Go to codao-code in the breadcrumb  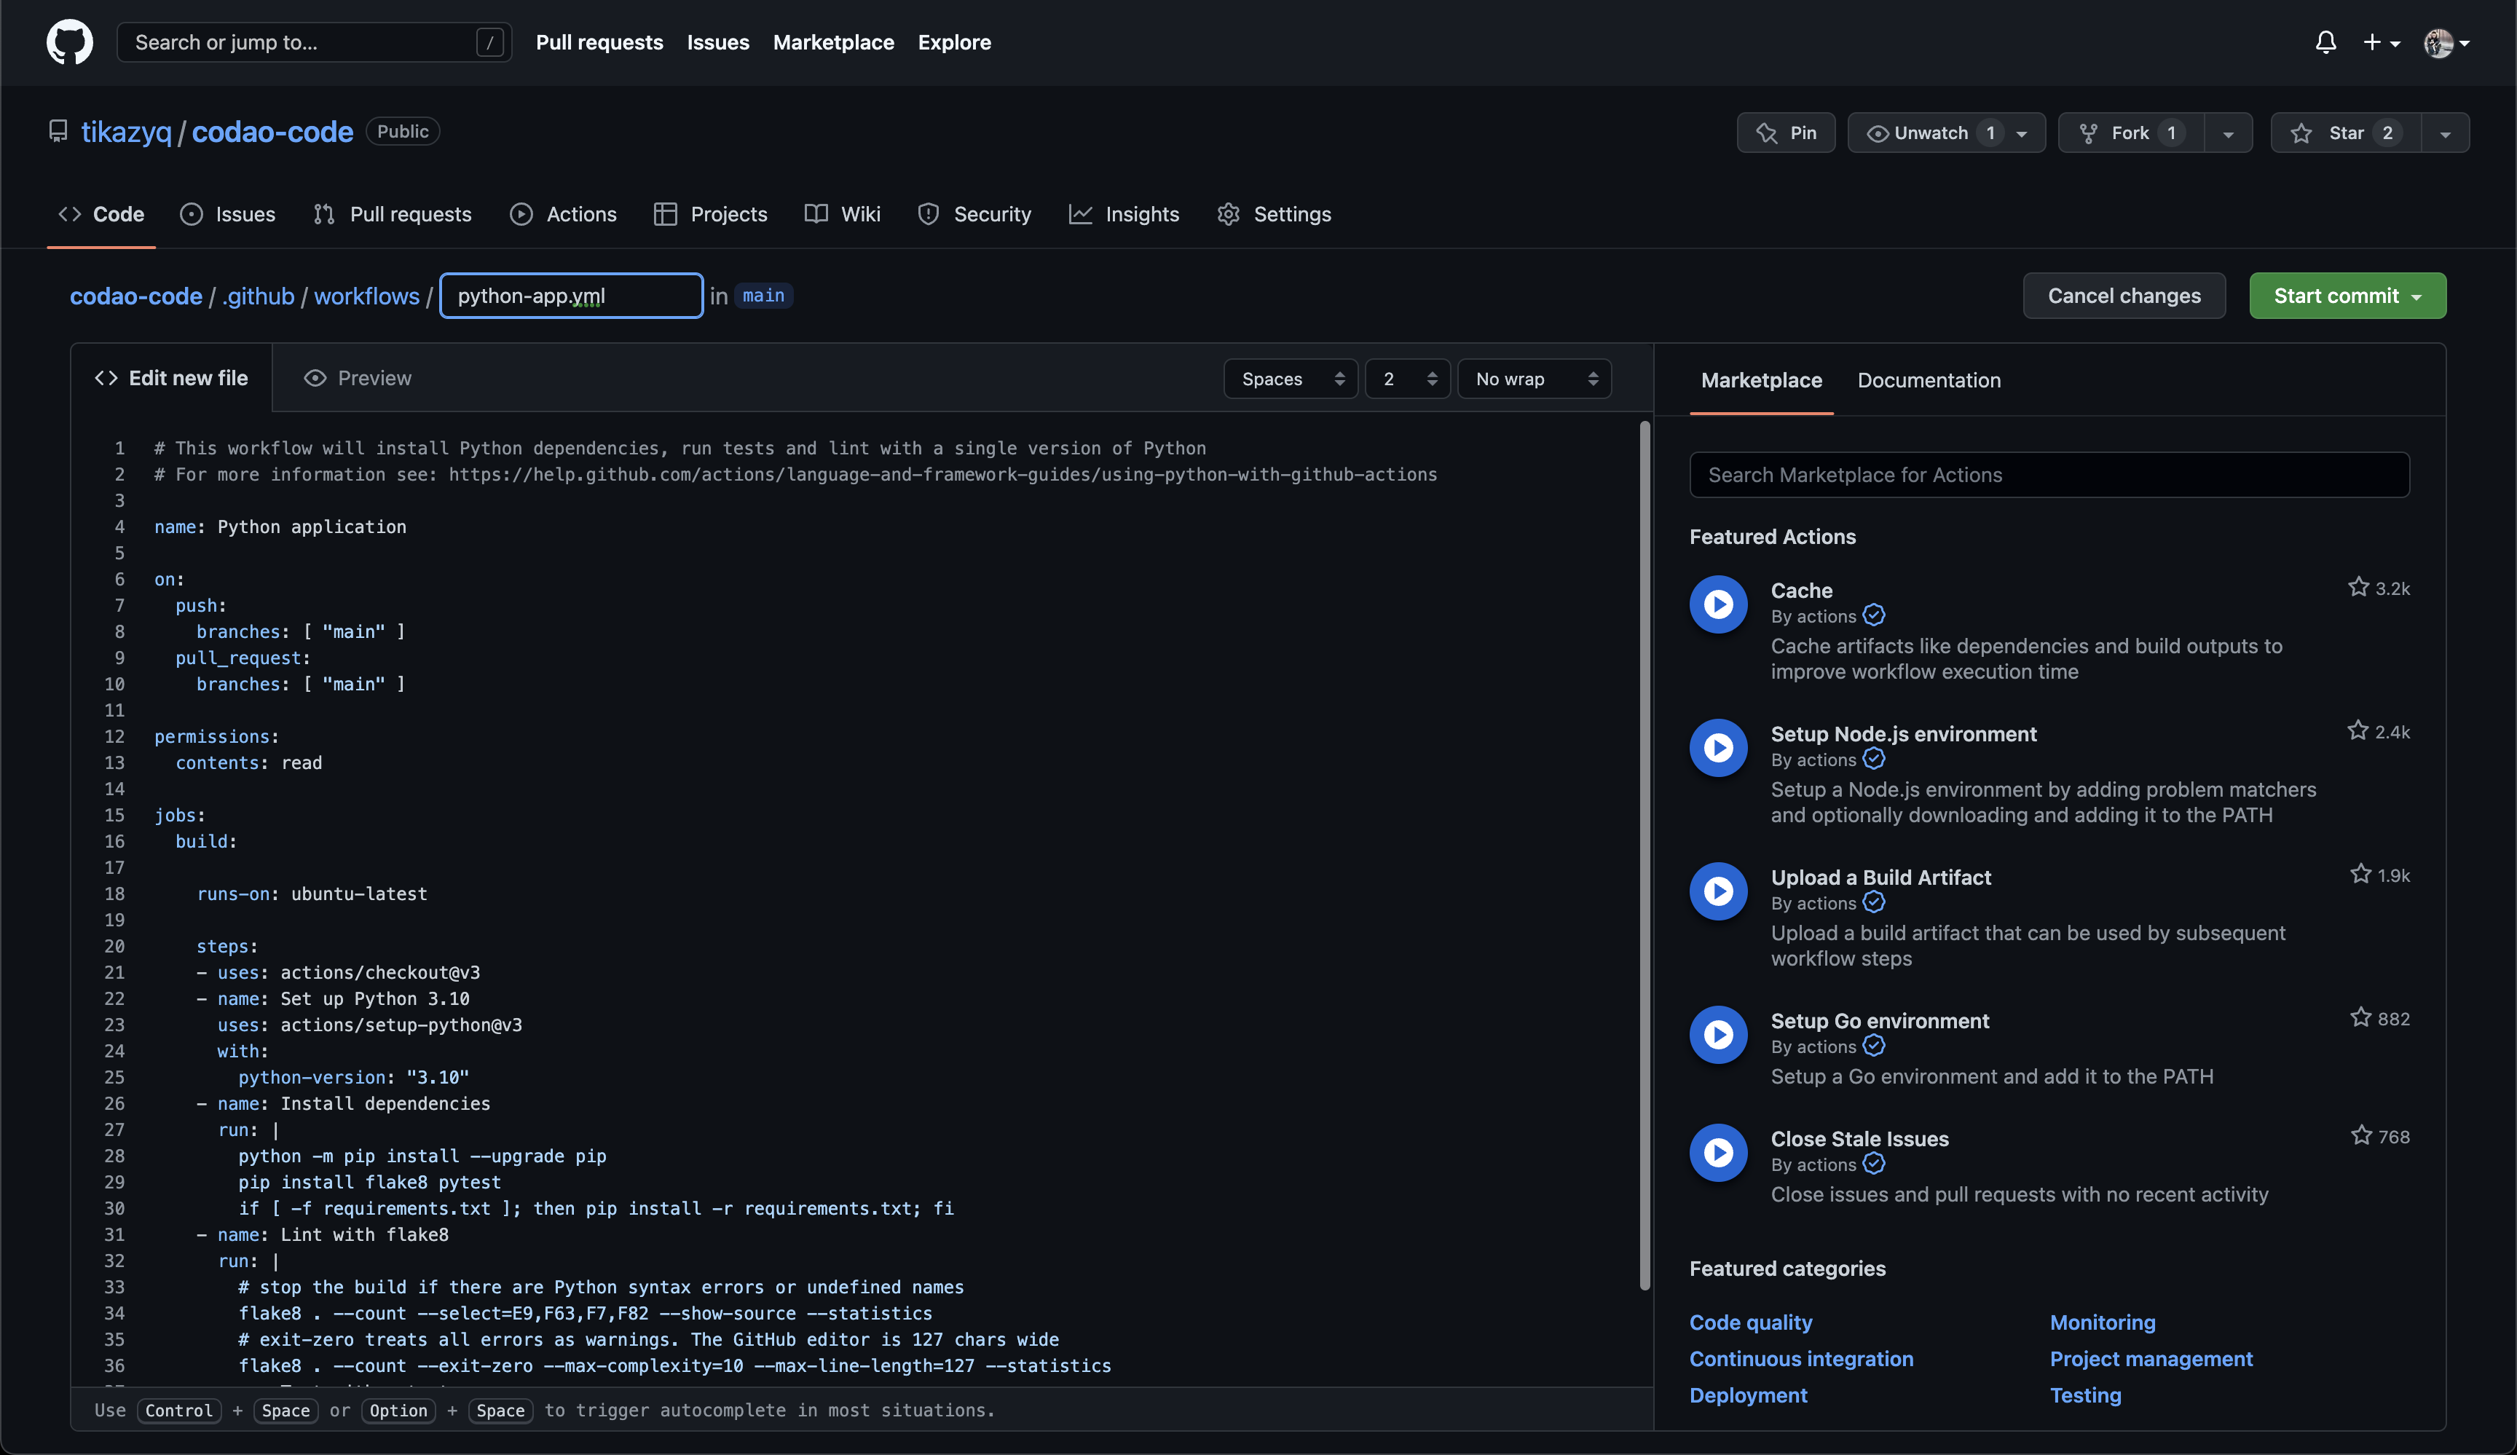pyautogui.click(x=136, y=296)
